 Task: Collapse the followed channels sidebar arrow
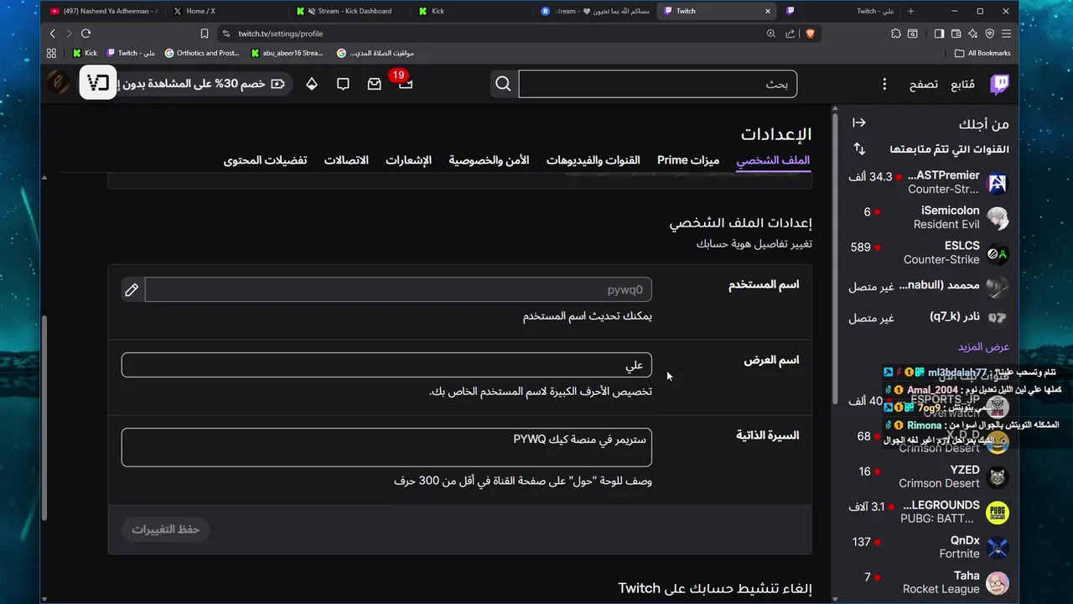pos(859,122)
